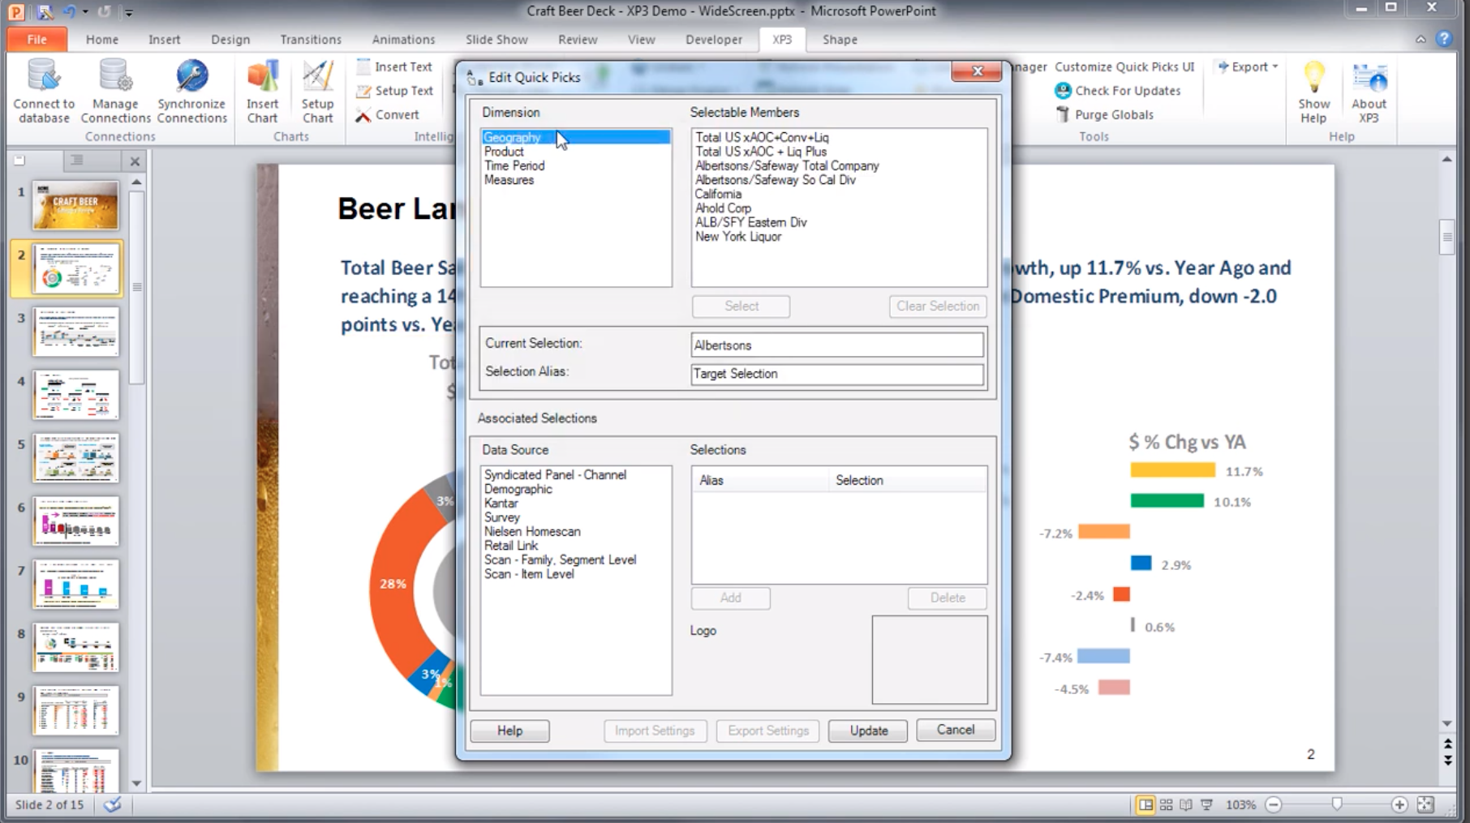This screenshot has height=823, width=1470.
Task: Open the Slide Show tab
Action: [496, 39]
